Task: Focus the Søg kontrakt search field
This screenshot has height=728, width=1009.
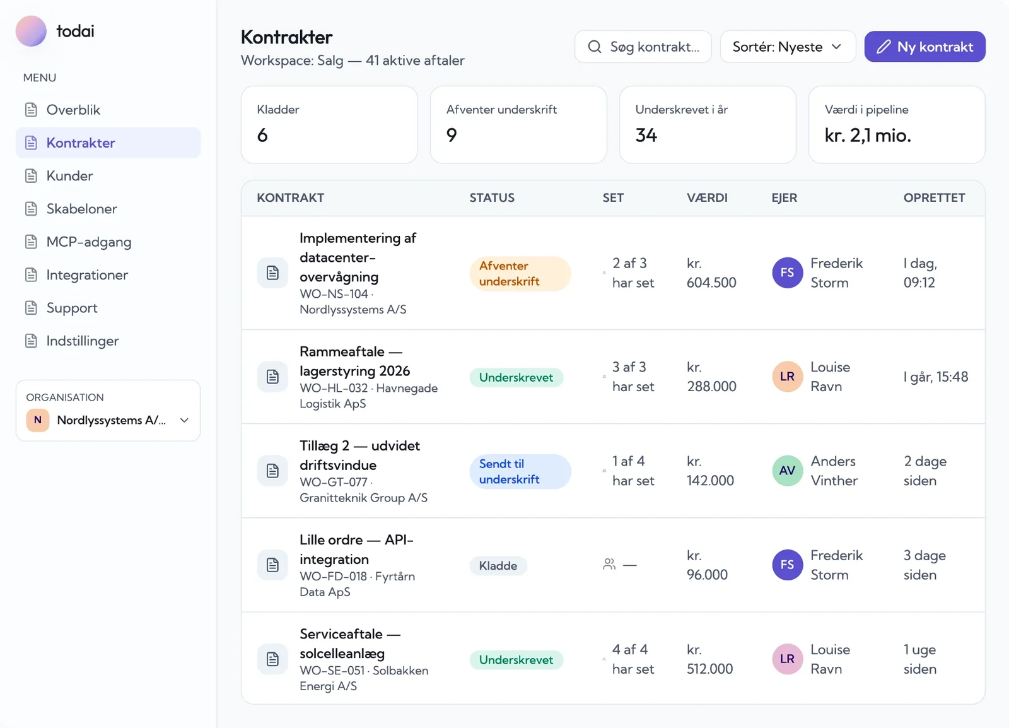Action: [643, 47]
